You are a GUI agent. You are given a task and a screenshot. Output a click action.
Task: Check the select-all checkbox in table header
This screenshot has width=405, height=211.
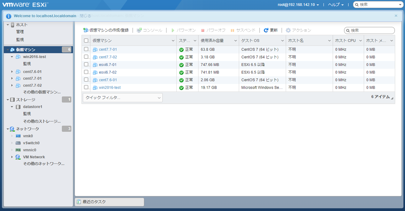86,41
